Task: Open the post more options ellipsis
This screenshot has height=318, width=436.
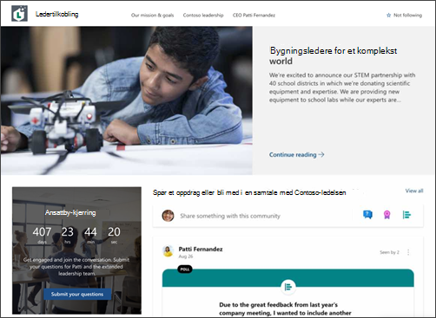Action: point(408,252)
